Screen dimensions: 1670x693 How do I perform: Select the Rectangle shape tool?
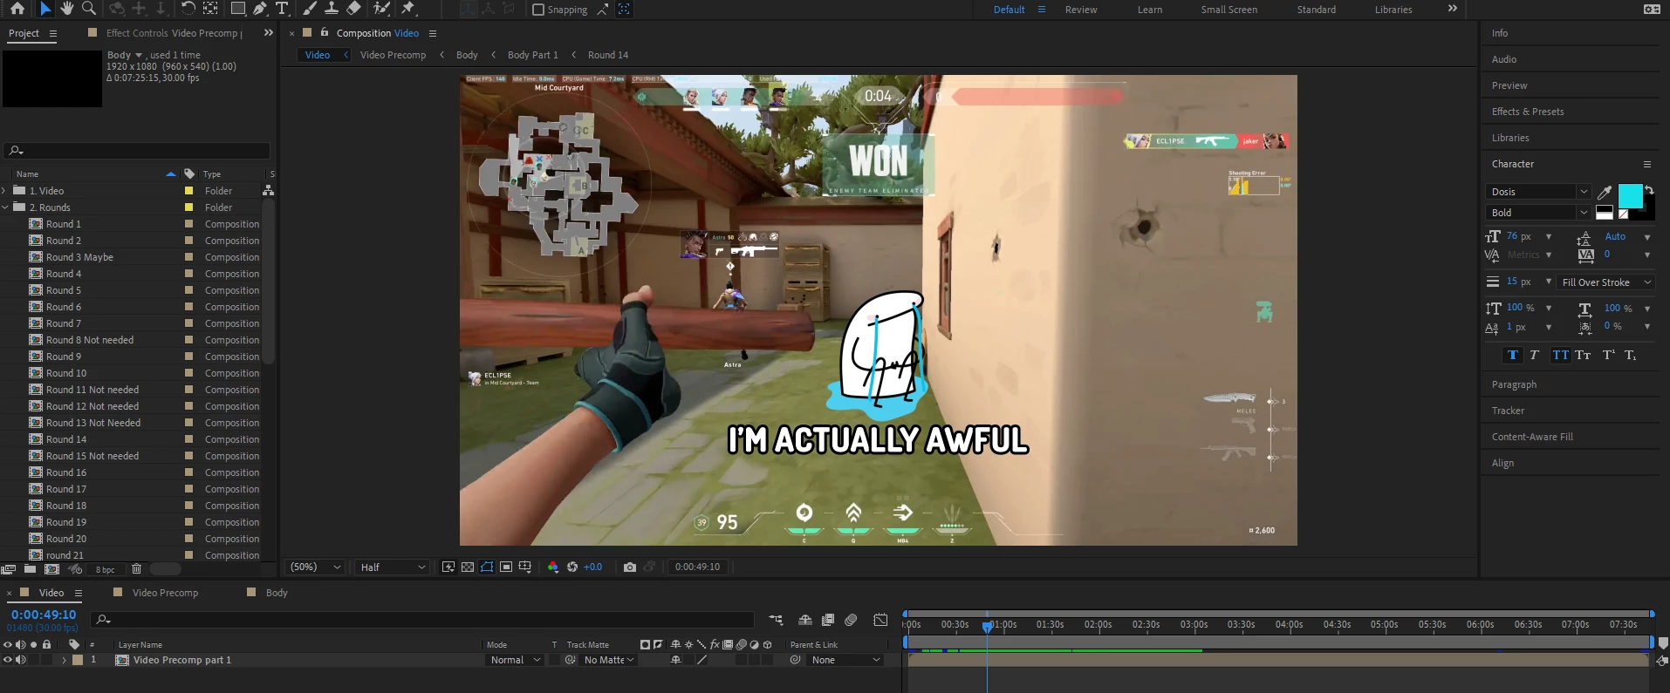[x=237, y=9]
